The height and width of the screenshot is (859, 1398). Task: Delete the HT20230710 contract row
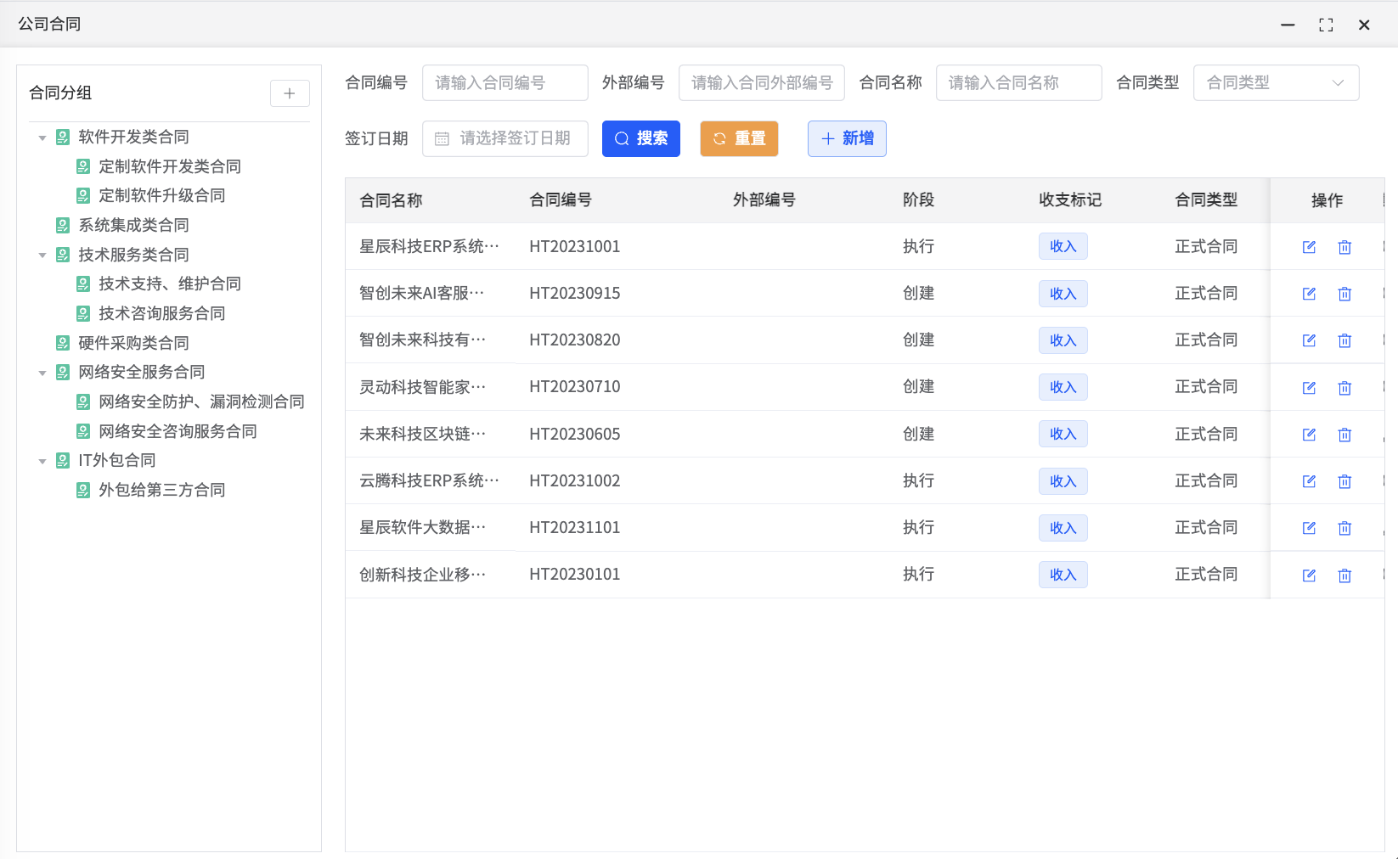tap(1344, 388)
